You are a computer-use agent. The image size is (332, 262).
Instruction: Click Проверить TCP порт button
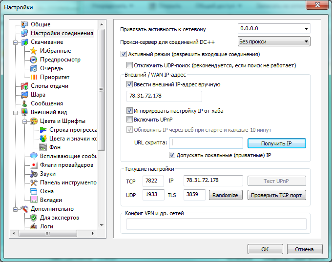coord(276,195)
